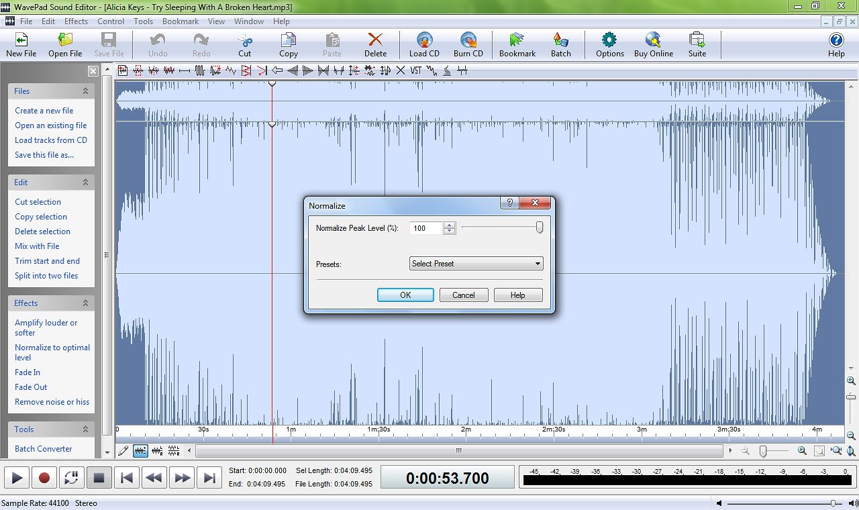The height and width of the screenshot is (510, 859).
Task: Open the Effects menu
Action: click(x=76, y=21)
